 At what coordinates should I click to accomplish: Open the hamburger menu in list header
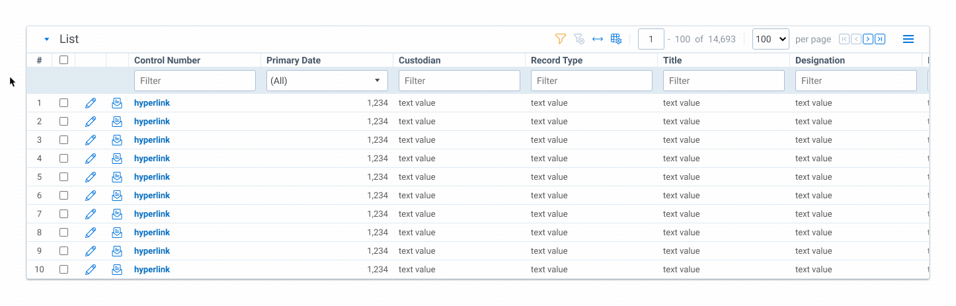908,39
